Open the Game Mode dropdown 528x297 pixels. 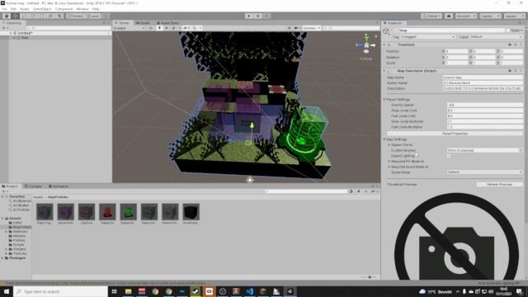click(484, 172)
